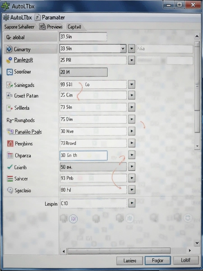Toggle the Ceianlb green checkmark
The width and height of the screenshot is (203, 271).
(9, 167)
